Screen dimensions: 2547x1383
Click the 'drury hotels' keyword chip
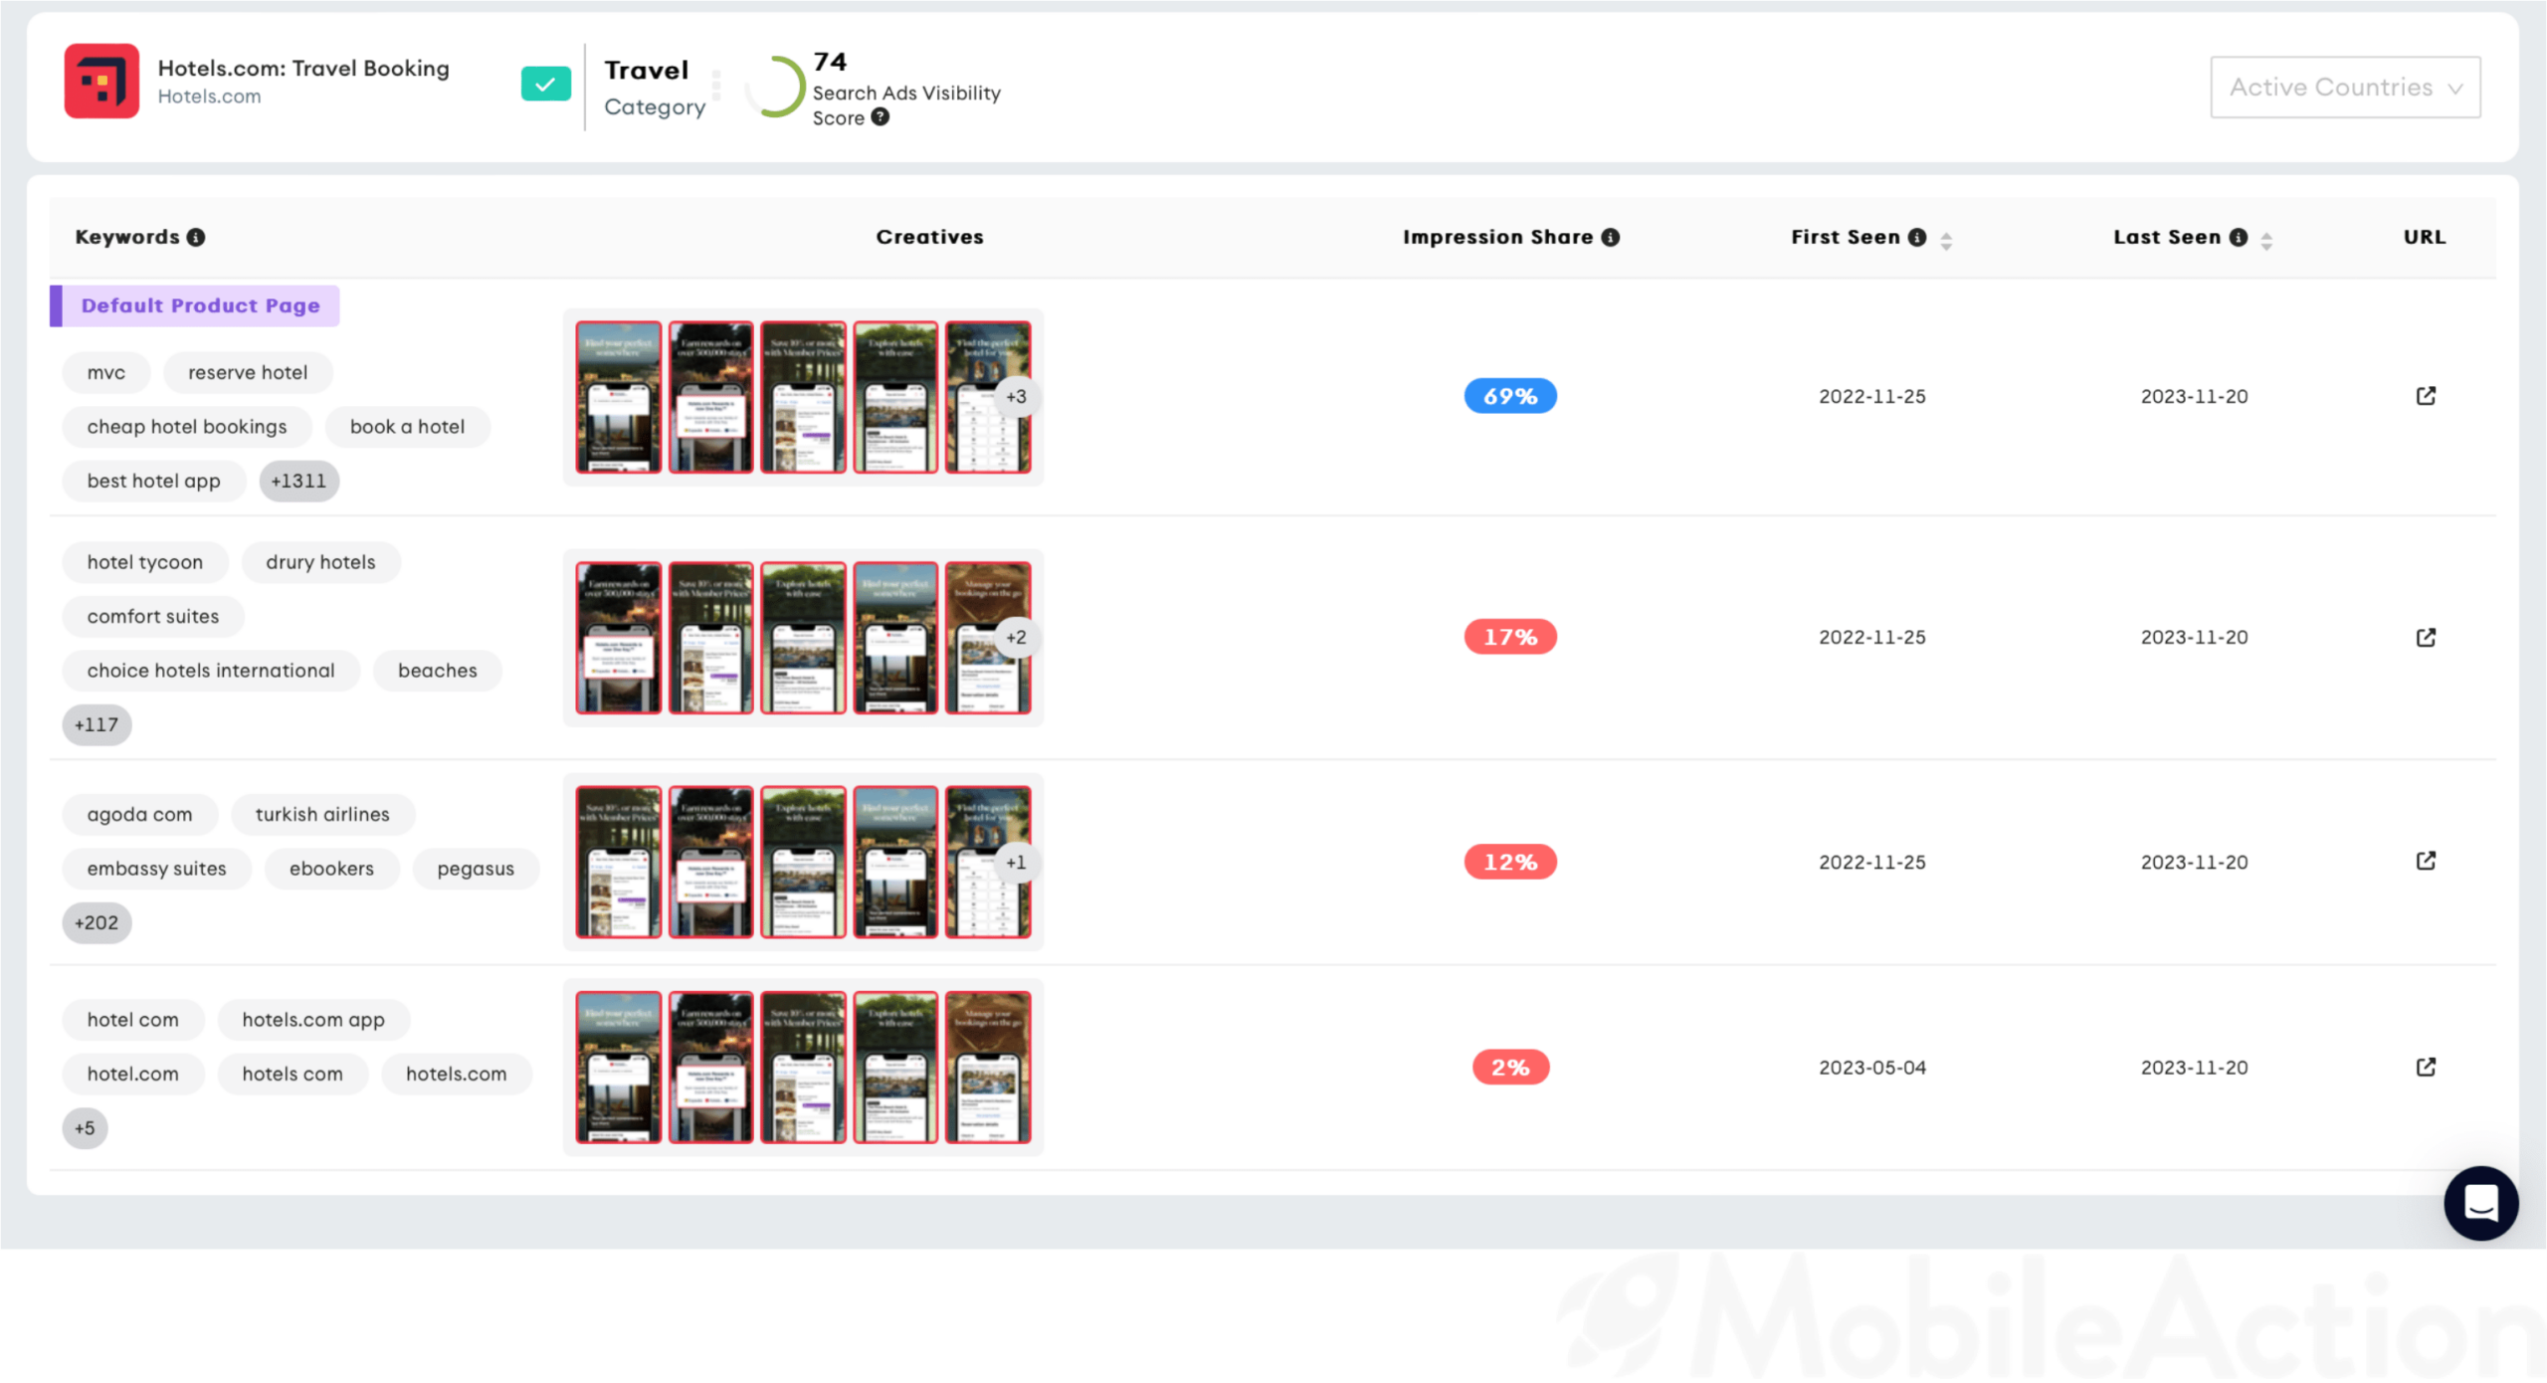point(320,562)
